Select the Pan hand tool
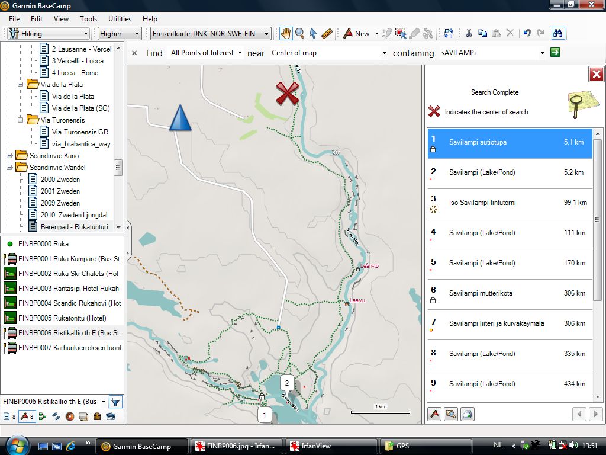 286,34
